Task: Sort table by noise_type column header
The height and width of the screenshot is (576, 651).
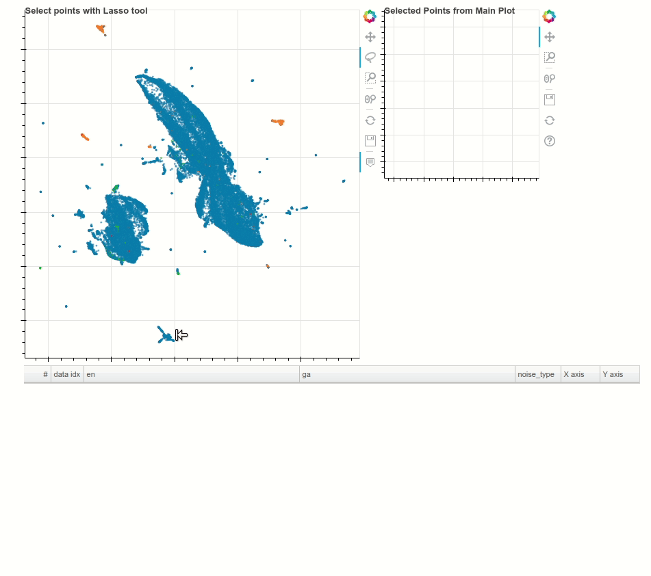Action: tap(537, 374)
